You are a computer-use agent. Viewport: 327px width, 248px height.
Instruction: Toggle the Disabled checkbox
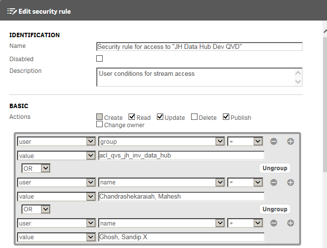click(100, 58)
